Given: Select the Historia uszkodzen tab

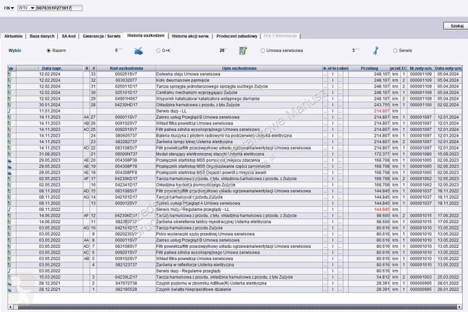Looking at the screenshot, I should 146,36.
